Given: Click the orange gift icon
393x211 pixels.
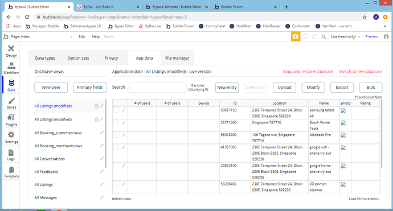Looking at the screenshot, I should tap(296, 36).
